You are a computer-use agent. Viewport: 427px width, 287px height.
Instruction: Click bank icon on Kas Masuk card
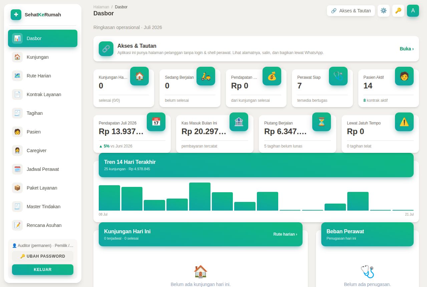coord(239,122)
